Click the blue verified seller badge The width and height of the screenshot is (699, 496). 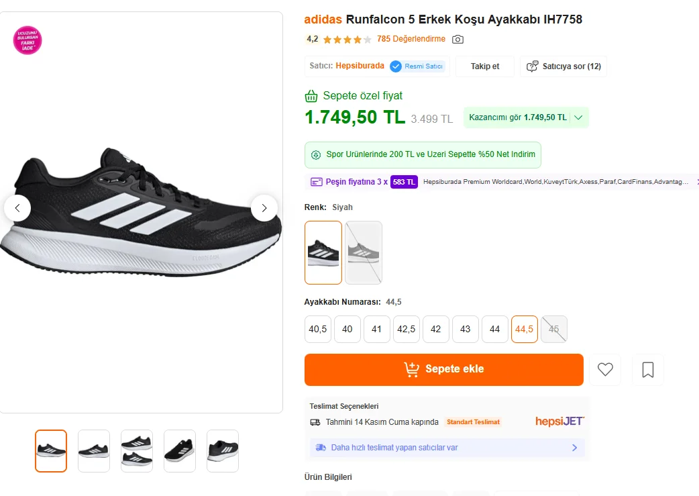coord(396,66)
